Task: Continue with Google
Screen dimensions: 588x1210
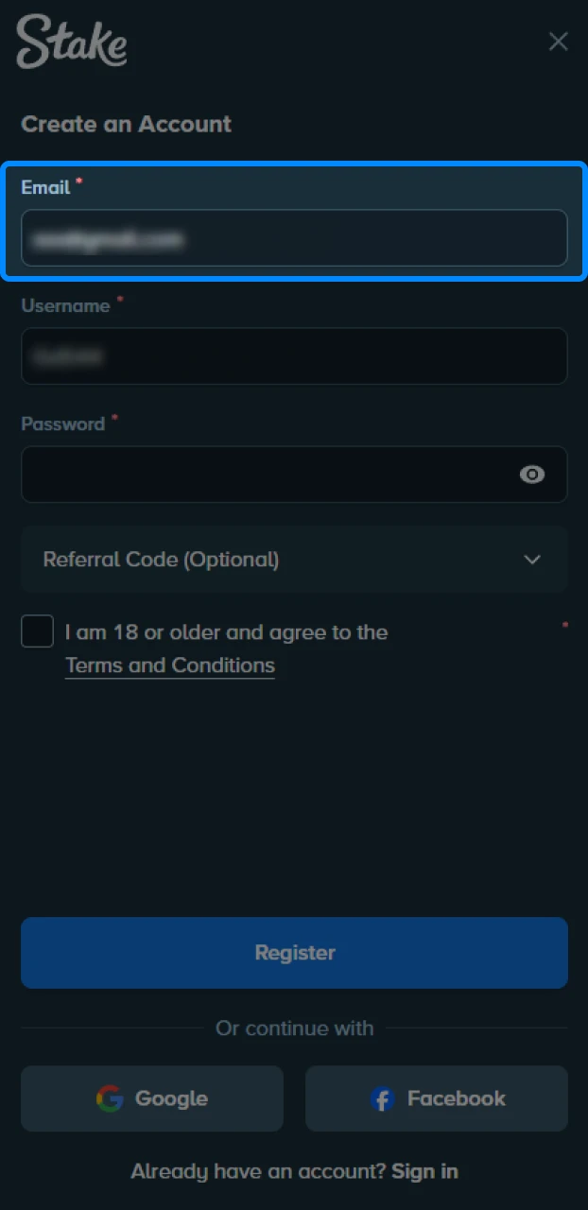Action: 151,1098
